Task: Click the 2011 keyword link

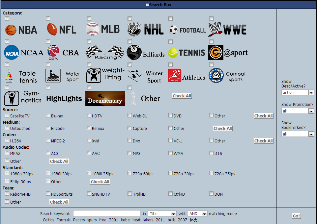Action: tap(160, 220)
